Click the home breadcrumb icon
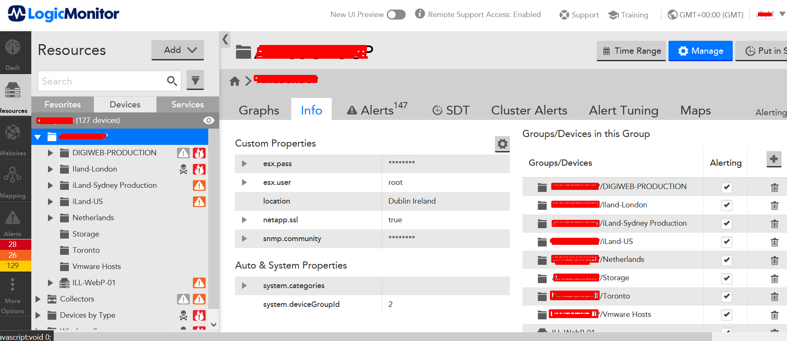787x341 pixels. click(x=235, y=81)
